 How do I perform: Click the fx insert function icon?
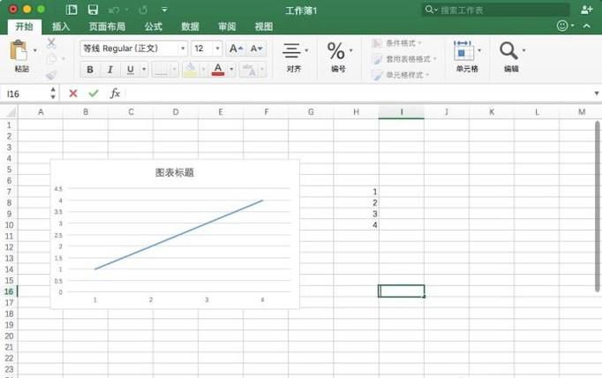point(115,94)
